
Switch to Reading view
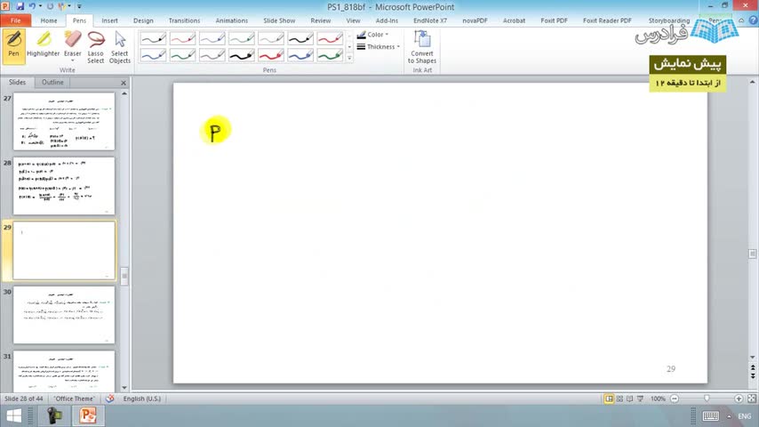click(x=630, y=399)
